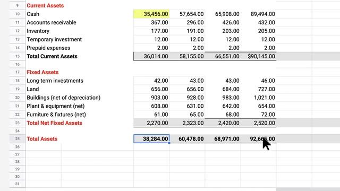
Task: Click the Current Assets heading
Action: 45,6
